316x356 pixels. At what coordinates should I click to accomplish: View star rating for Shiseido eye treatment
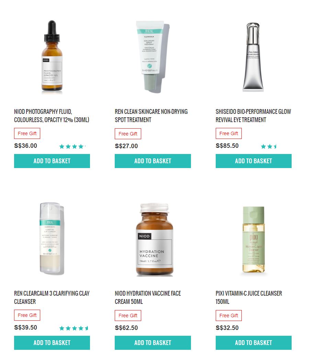(x=269, y=146)
